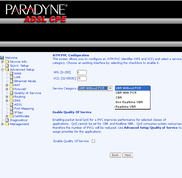Open the ADSL settings link
The image size is (182, 178).
click(18, 105)
